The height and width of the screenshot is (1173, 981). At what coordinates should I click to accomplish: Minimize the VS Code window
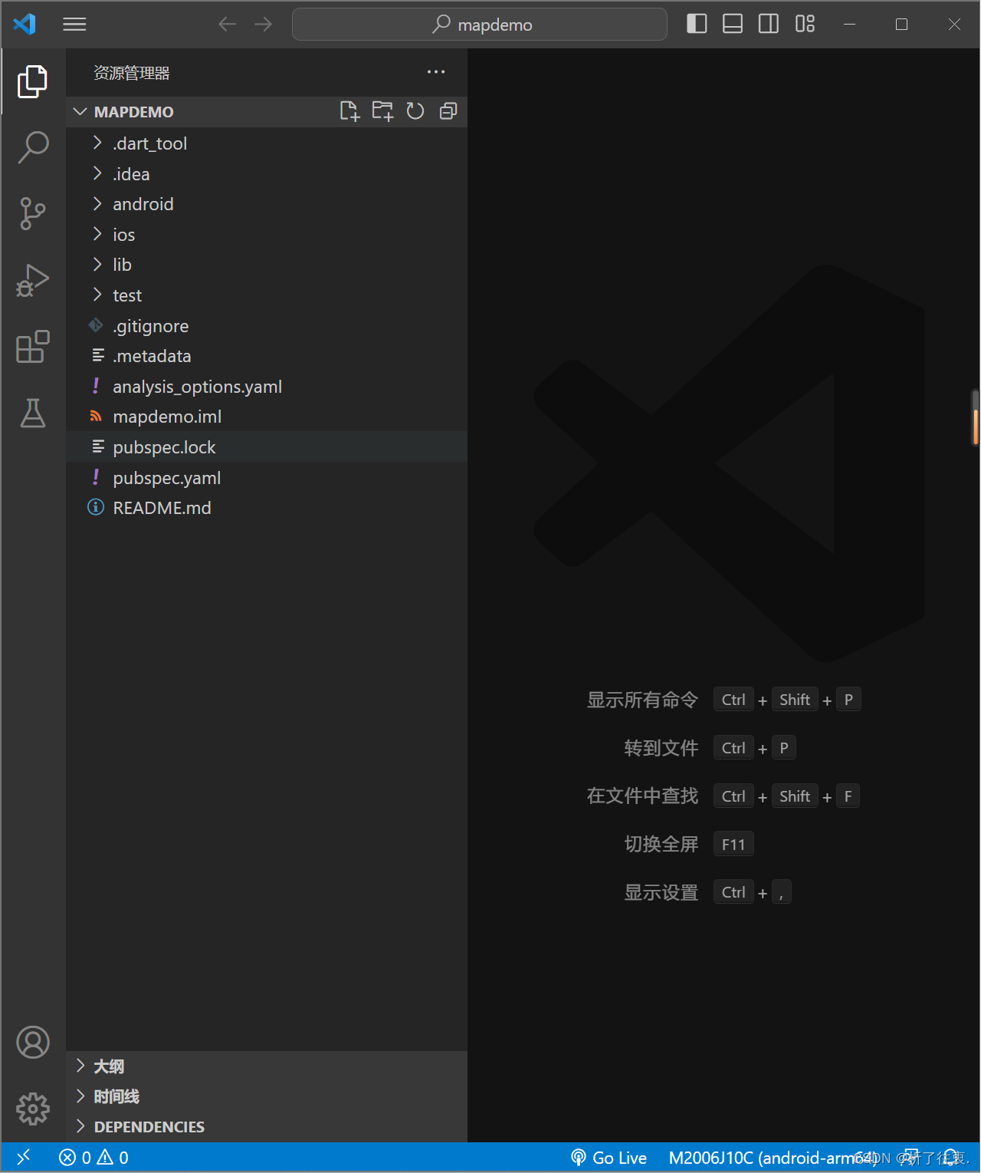click(849, 25)
